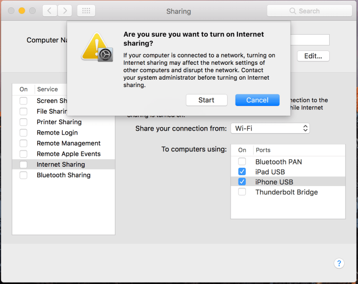Uncheck the iPad USB port
This screenshot has height=284, width=358.
(x=242, y=172)
